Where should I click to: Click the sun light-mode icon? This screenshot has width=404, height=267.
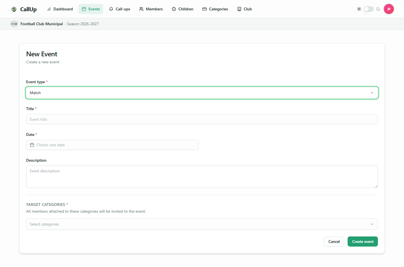point(359,9)
